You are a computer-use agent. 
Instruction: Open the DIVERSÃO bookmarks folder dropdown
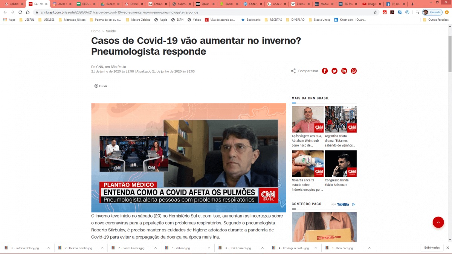[295, 20]
